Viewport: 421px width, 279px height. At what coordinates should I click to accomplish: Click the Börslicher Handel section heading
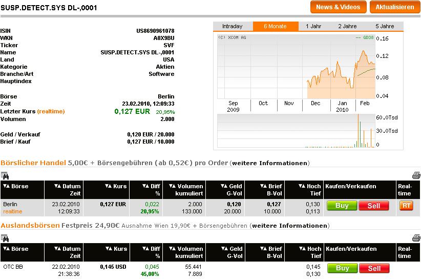tap(33, 163)
